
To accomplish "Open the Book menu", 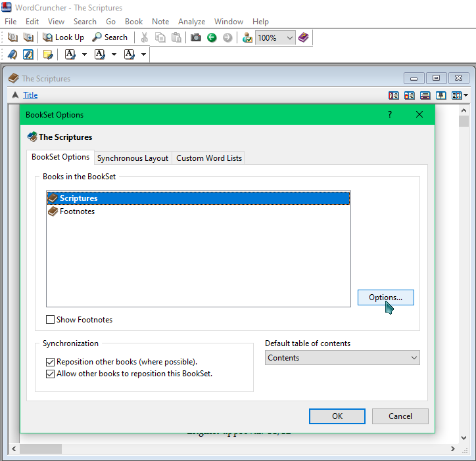I will pos(134,22).
